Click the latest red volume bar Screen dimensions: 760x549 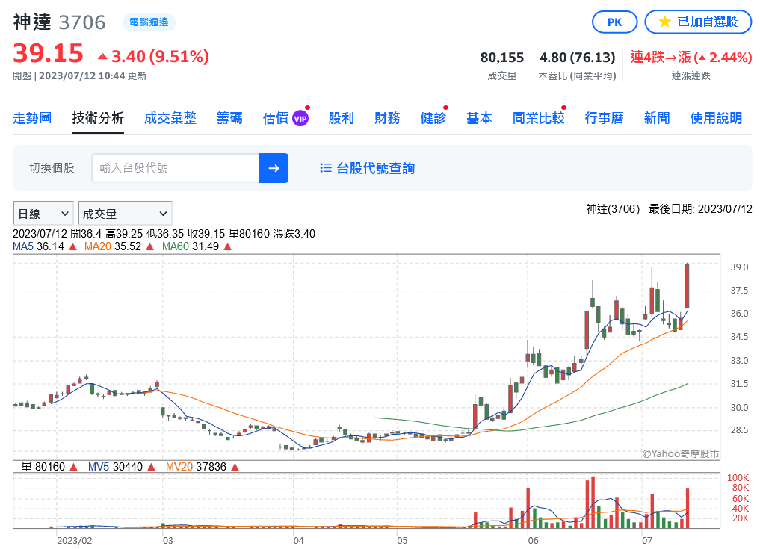[688, 509]
